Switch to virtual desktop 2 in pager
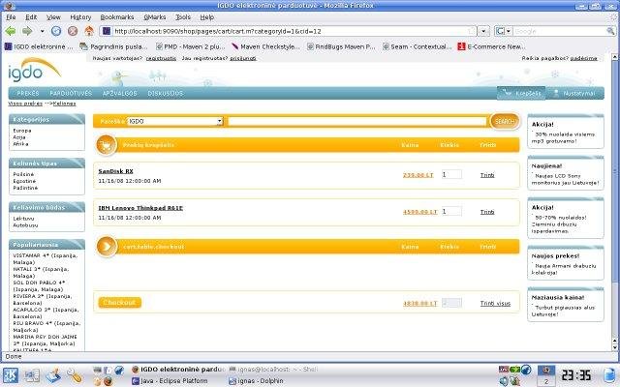This screenshot has height=387, width=620. point(546,381)
